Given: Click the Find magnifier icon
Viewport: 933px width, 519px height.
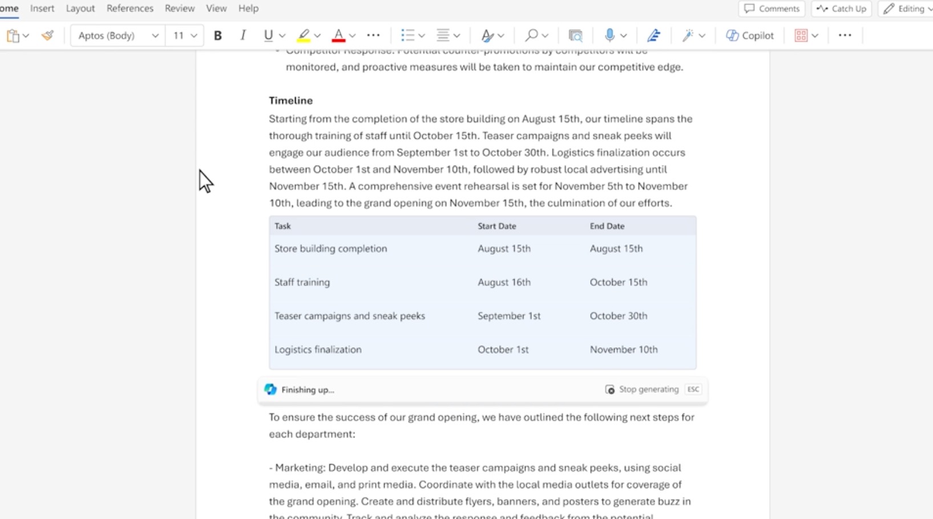Looking at the screenshot, I should tap(531, 35).
